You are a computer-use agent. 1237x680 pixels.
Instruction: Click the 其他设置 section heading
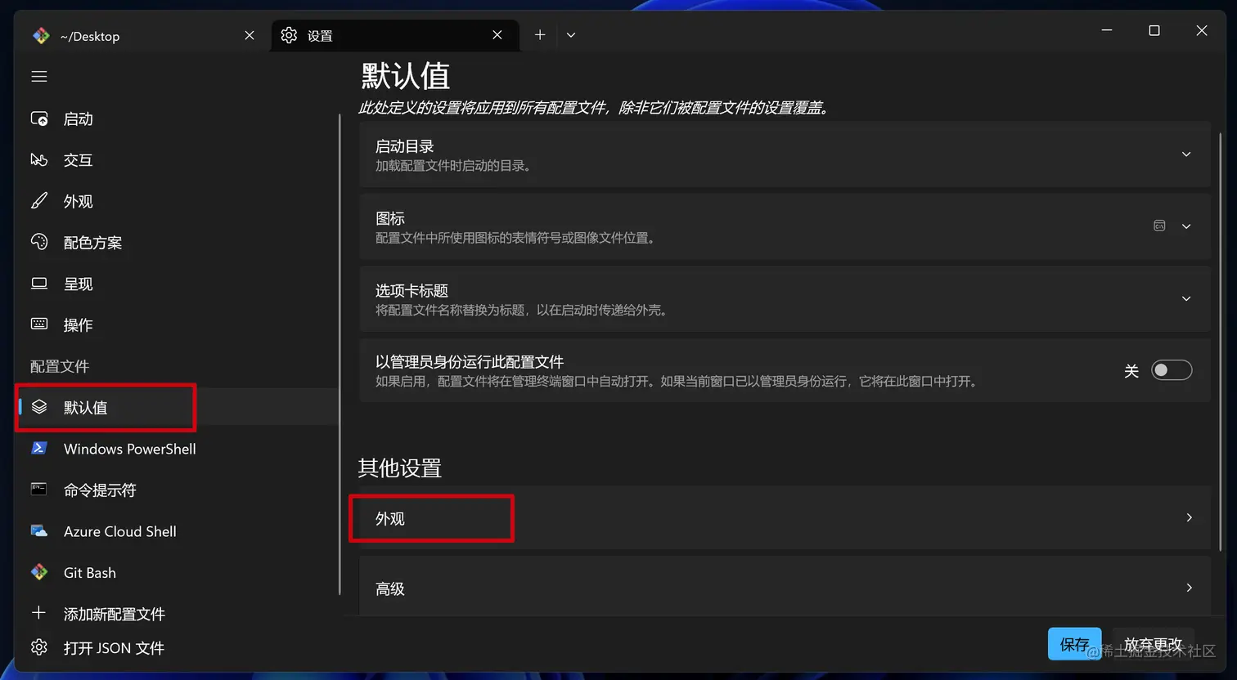point(399,468)
